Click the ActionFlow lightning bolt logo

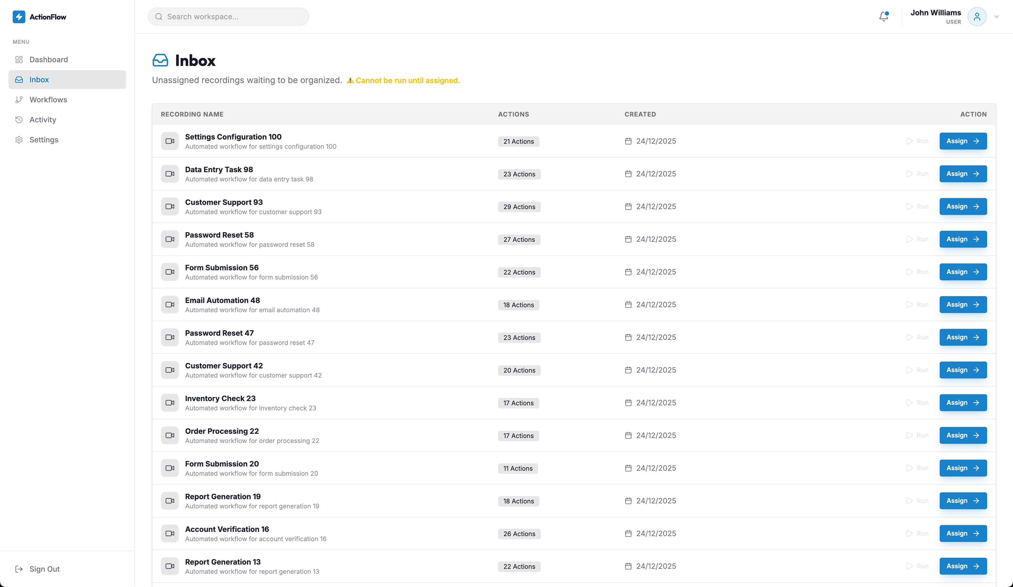click(x=18, y=17)
